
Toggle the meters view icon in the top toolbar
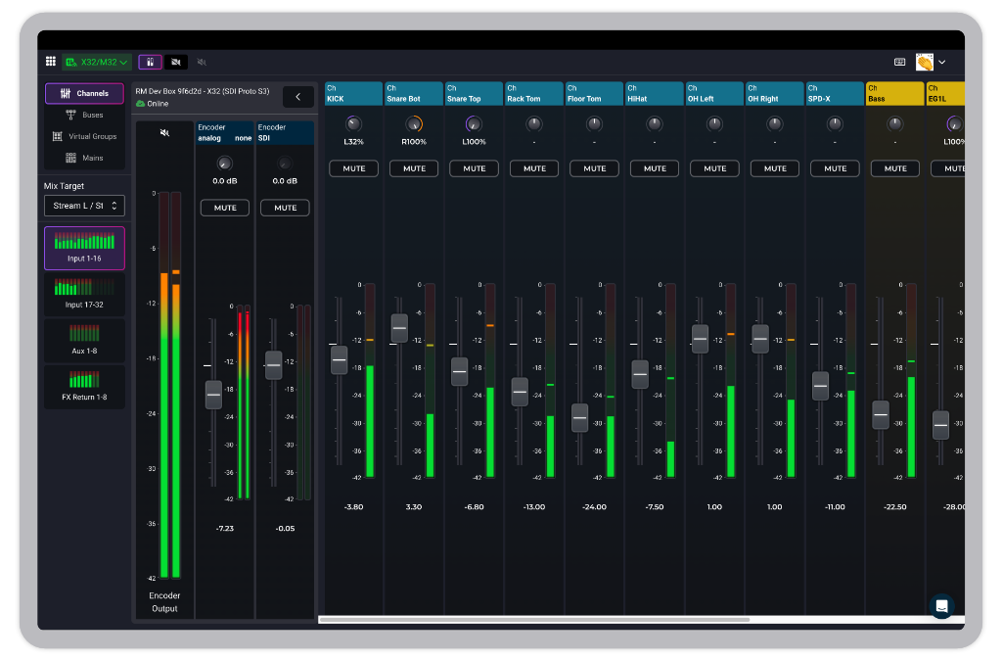coord(148,61)
